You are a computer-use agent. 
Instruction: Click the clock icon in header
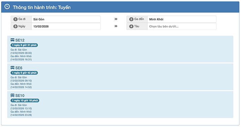click(7, 7)
